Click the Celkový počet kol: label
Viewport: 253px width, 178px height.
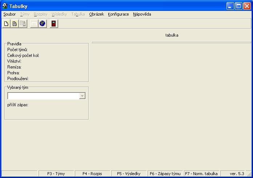23,55
